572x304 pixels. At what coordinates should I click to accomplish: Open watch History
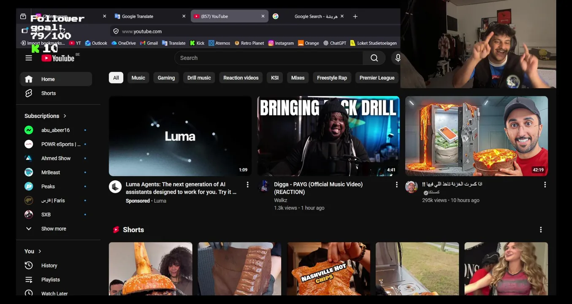point(56,266)
